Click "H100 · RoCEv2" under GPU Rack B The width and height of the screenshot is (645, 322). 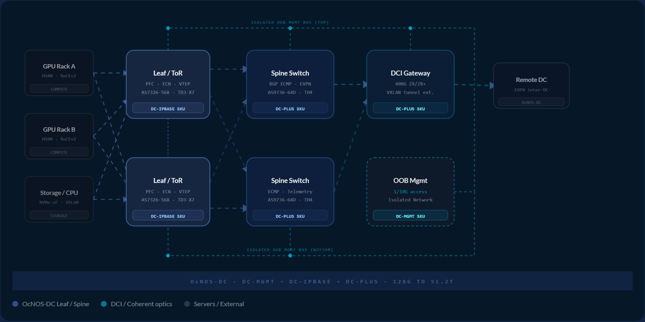click(x=59, y=139)
